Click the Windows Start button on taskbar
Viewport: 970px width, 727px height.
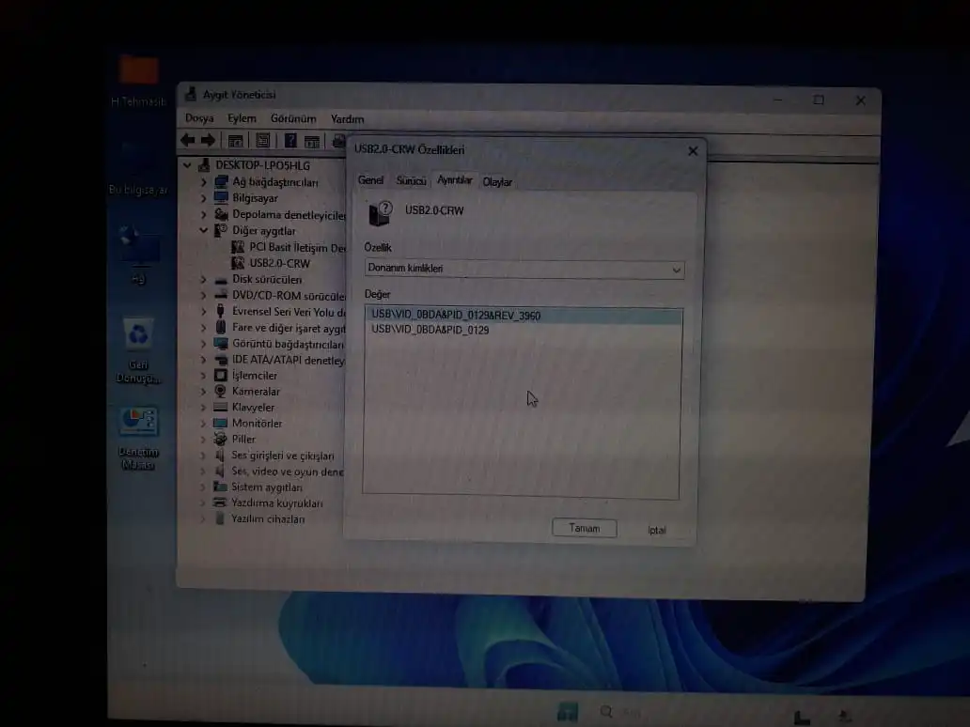(567, 712)
